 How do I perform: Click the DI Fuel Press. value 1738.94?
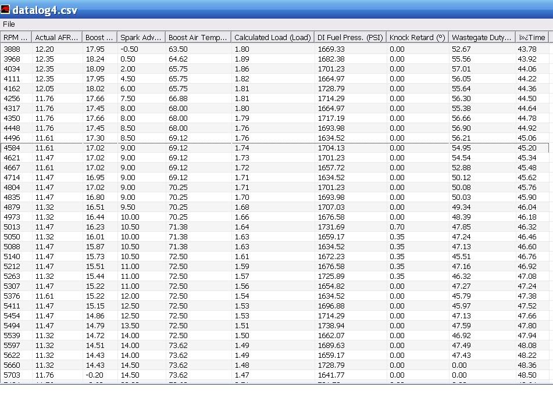(x=331, y=326)
